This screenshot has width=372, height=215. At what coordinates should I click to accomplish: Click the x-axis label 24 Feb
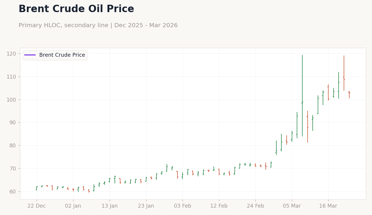click(255, 206)
